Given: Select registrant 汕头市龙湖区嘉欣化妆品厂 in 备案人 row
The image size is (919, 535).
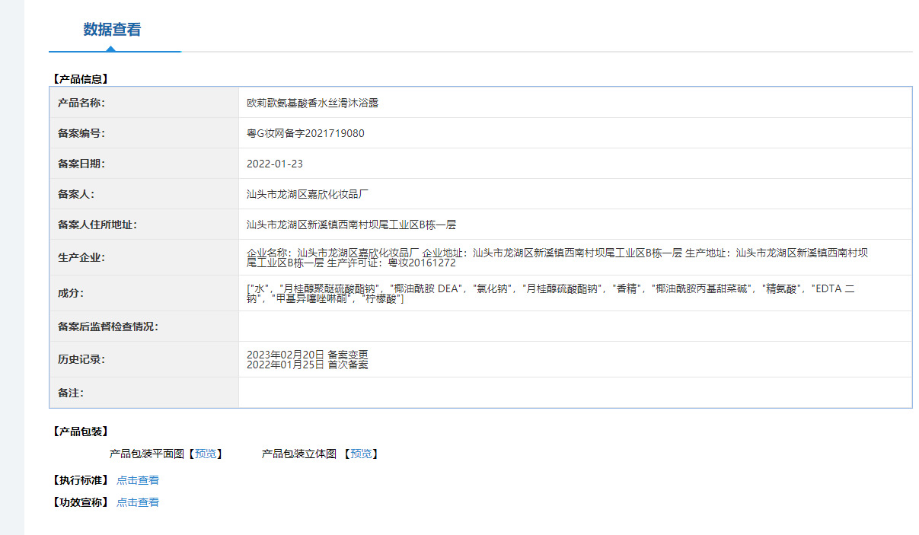Looking at the screenshot, I should tap(308, 194).
